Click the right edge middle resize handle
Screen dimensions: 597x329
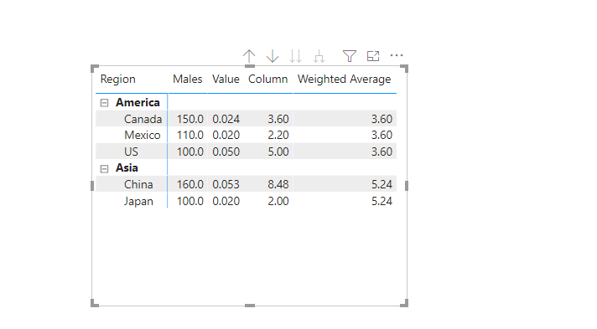[407, 186]
